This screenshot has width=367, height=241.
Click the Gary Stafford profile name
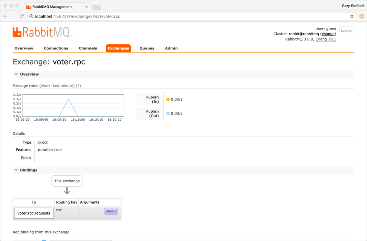[x=353, y=6]
